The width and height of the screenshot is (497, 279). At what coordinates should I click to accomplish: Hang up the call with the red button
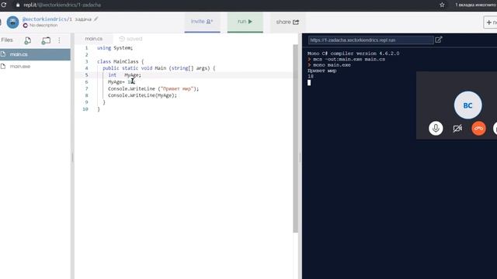(478, 129)
